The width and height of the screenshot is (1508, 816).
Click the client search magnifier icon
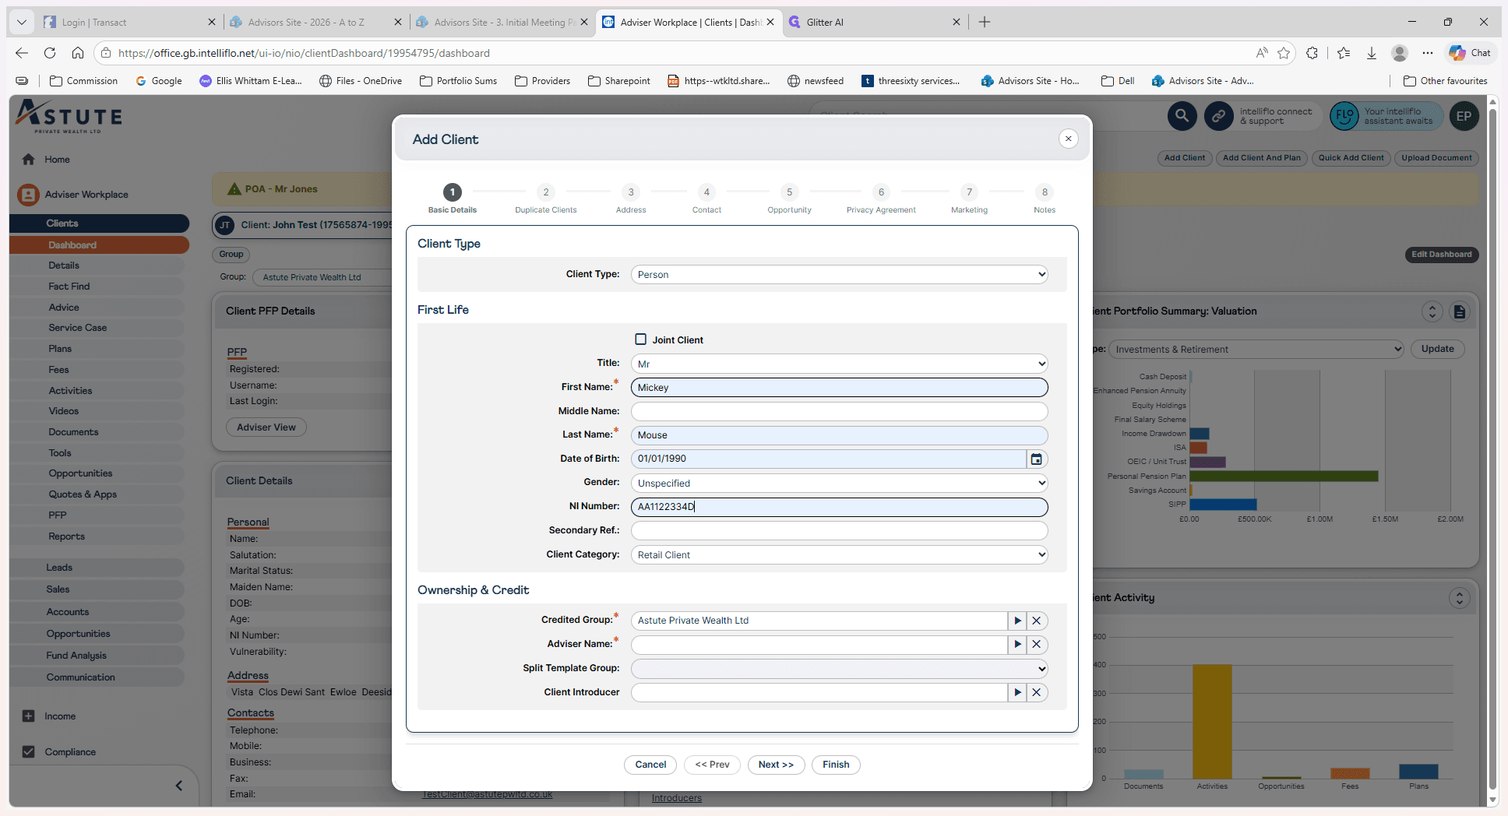tap(1182, 116)
